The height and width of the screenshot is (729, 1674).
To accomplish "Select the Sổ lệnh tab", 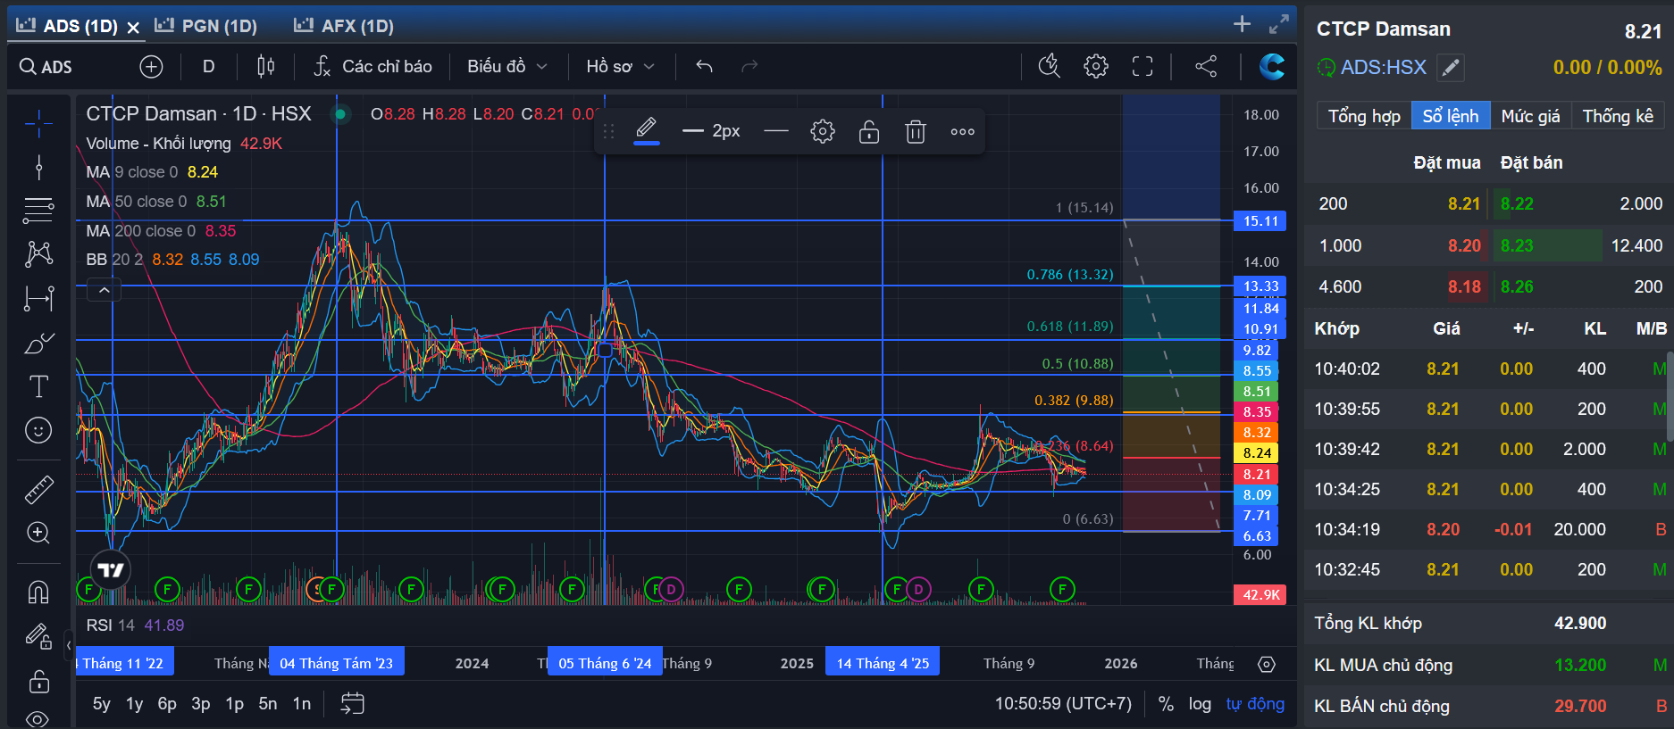I will [x=1451, y=116].
